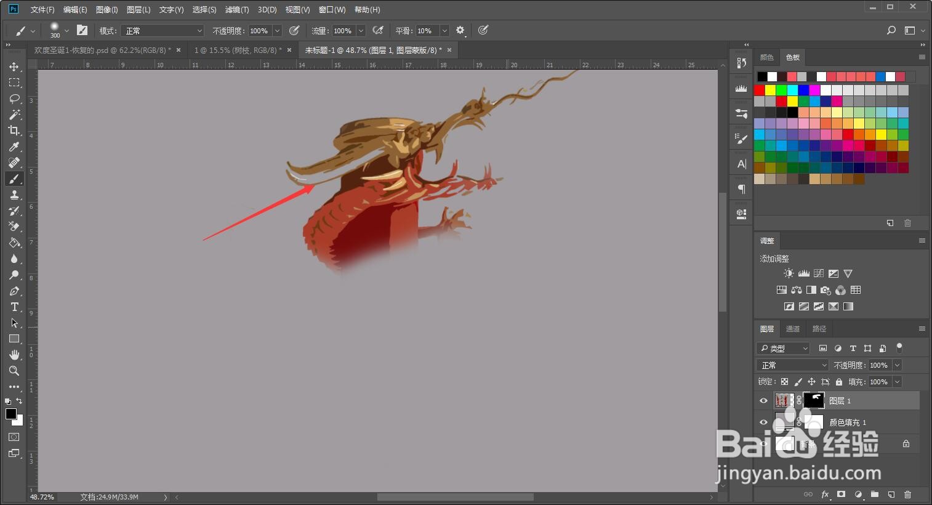Open the 滤镜(T) menu

coord(237,10)
